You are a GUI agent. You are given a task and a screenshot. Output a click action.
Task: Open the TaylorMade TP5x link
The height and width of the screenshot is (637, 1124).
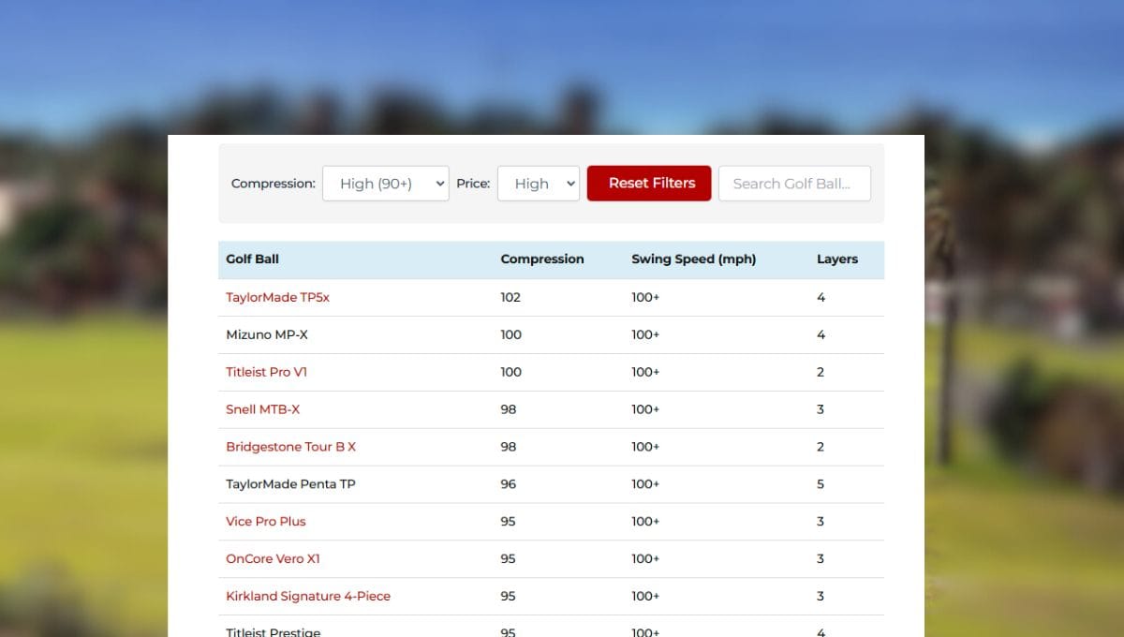click(277, 297)
